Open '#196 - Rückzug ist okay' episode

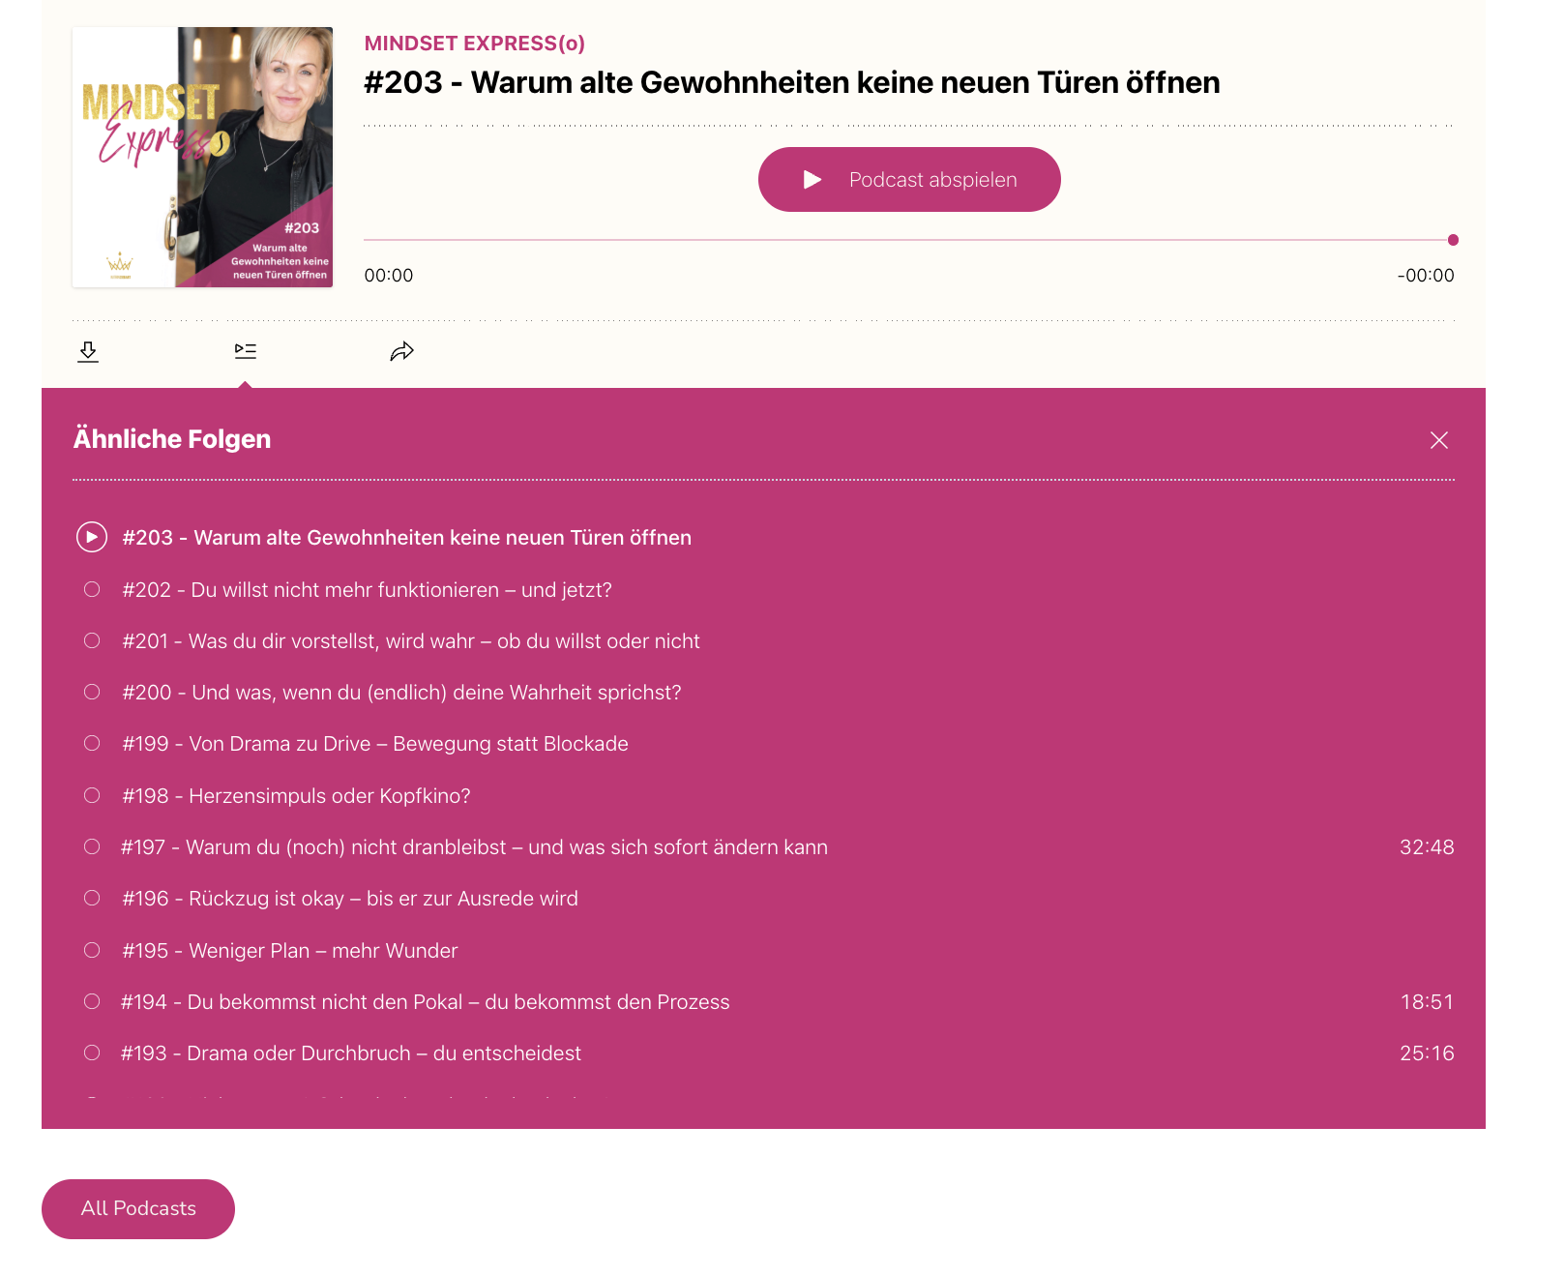point(350,899)
